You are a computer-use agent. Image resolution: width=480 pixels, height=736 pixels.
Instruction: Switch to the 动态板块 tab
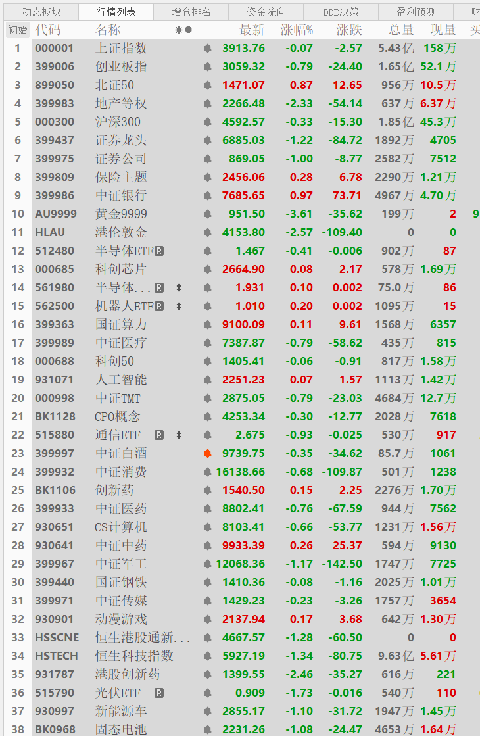coord(41,12)
